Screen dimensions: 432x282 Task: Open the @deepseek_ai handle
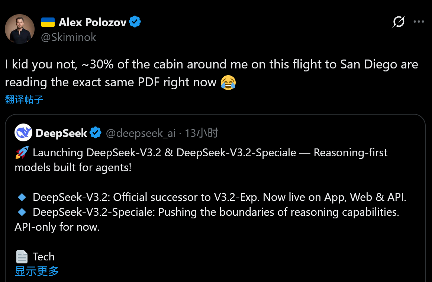pyautogui.click(x=141, y=133)
